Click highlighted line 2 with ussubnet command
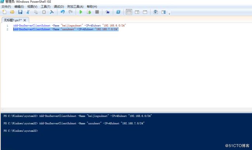The width and height of the screenshot is (252, 150). (x=66, y=29)
